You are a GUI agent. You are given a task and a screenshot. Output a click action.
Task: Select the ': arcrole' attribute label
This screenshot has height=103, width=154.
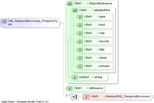[103, 41]
